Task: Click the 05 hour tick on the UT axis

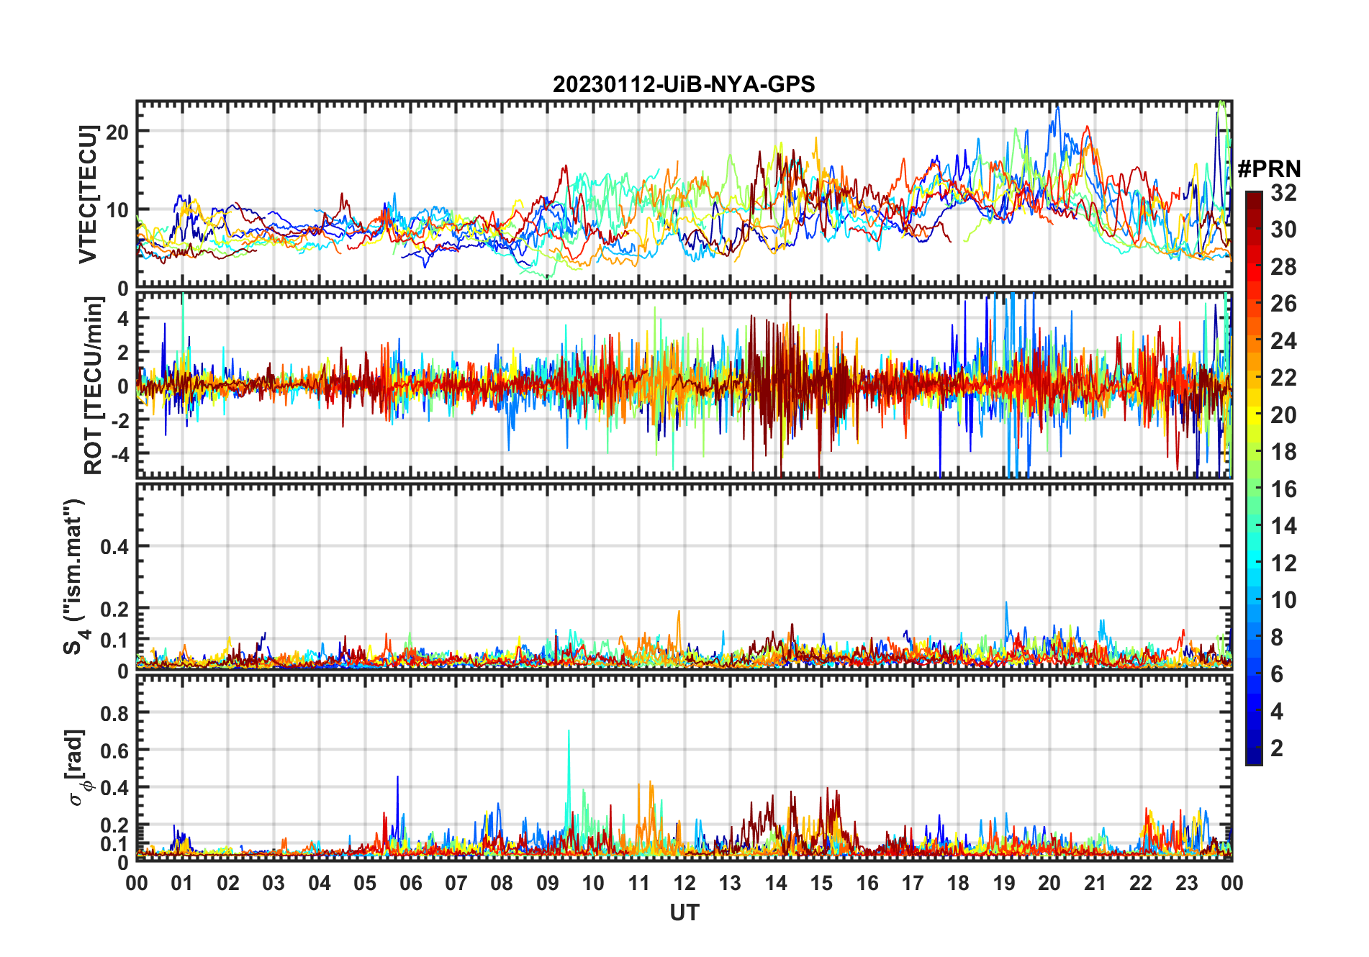Action: coord(365,883)
